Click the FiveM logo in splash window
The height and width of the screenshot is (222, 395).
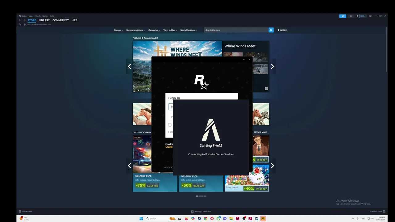click(211, 130)
